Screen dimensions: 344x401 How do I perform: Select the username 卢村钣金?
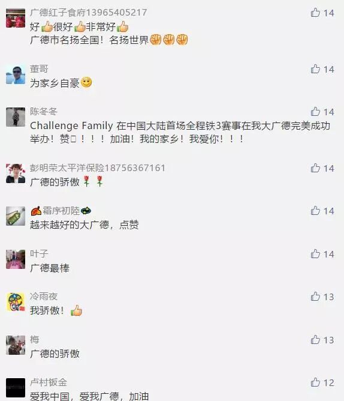click(49, 382)
